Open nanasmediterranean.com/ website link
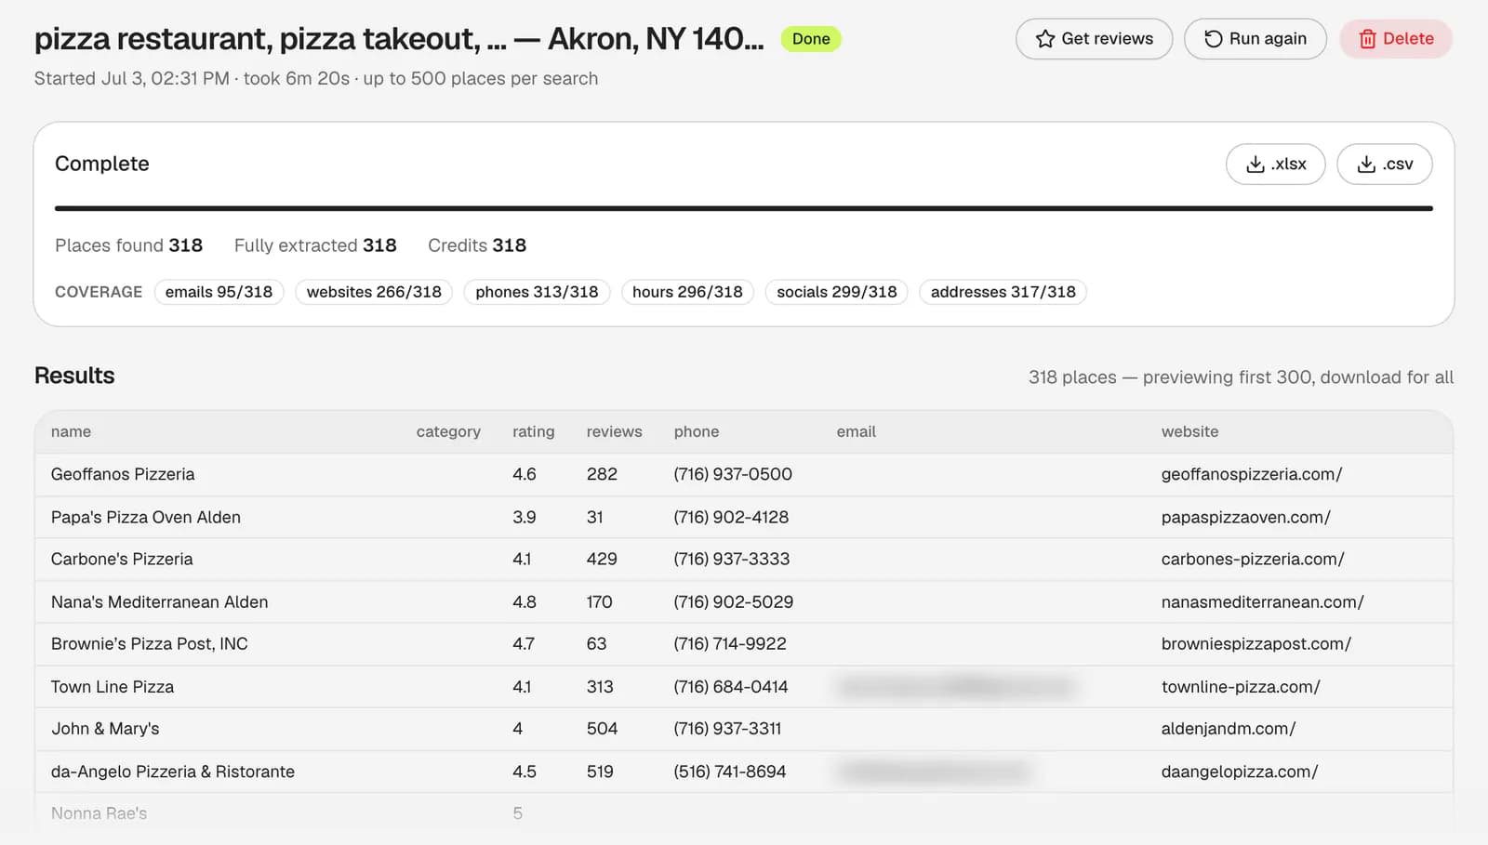1488x845 pixels. [x=1263, y=601]
